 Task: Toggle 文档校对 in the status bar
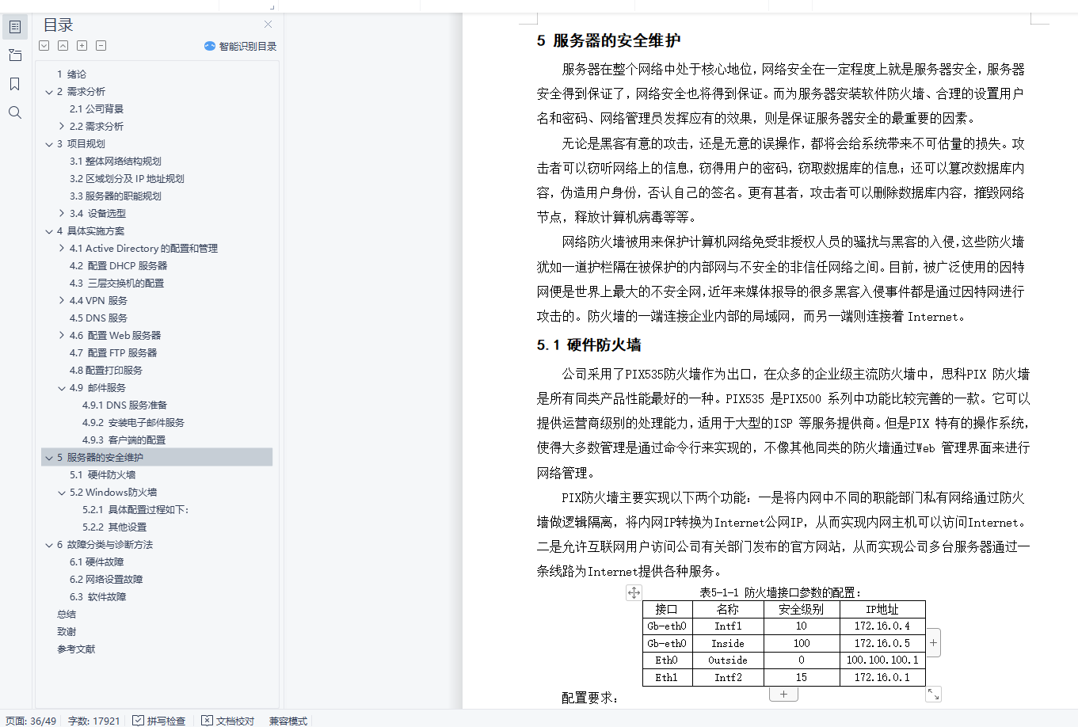point(228,721)
